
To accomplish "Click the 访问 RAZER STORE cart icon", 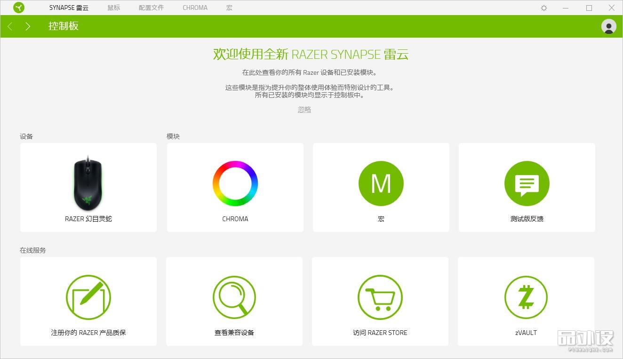I will [x=380, y=297].
